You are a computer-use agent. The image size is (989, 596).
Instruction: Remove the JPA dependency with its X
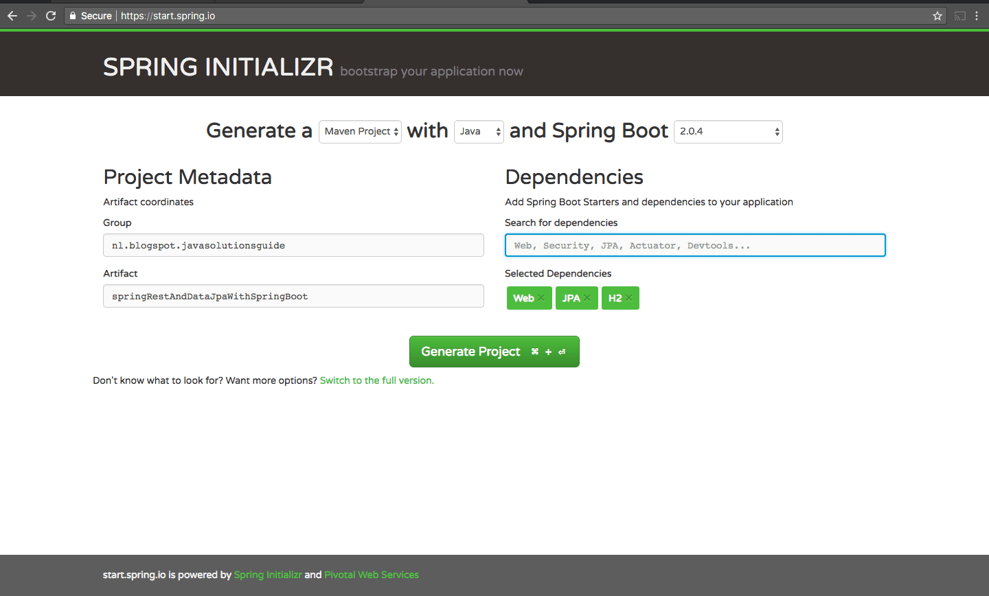click(x=587, y=298)
